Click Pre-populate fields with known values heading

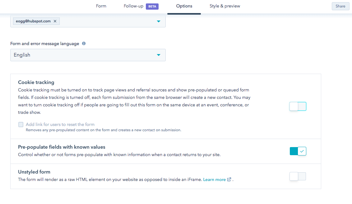click(x=62, y=147)
